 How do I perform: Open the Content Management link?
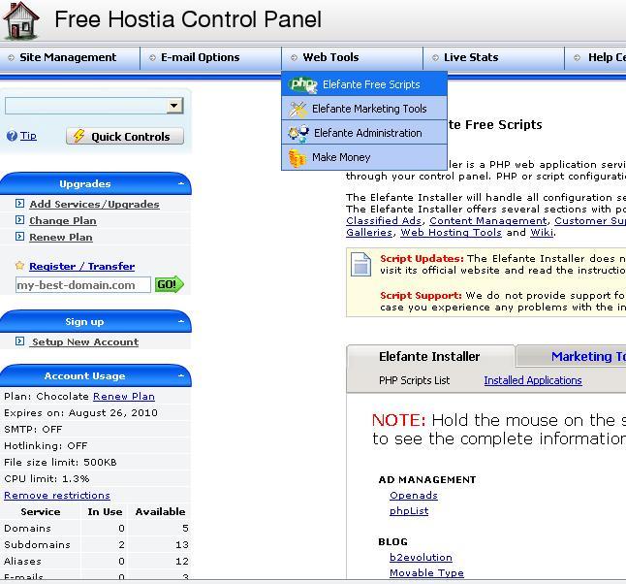[487, 220]
